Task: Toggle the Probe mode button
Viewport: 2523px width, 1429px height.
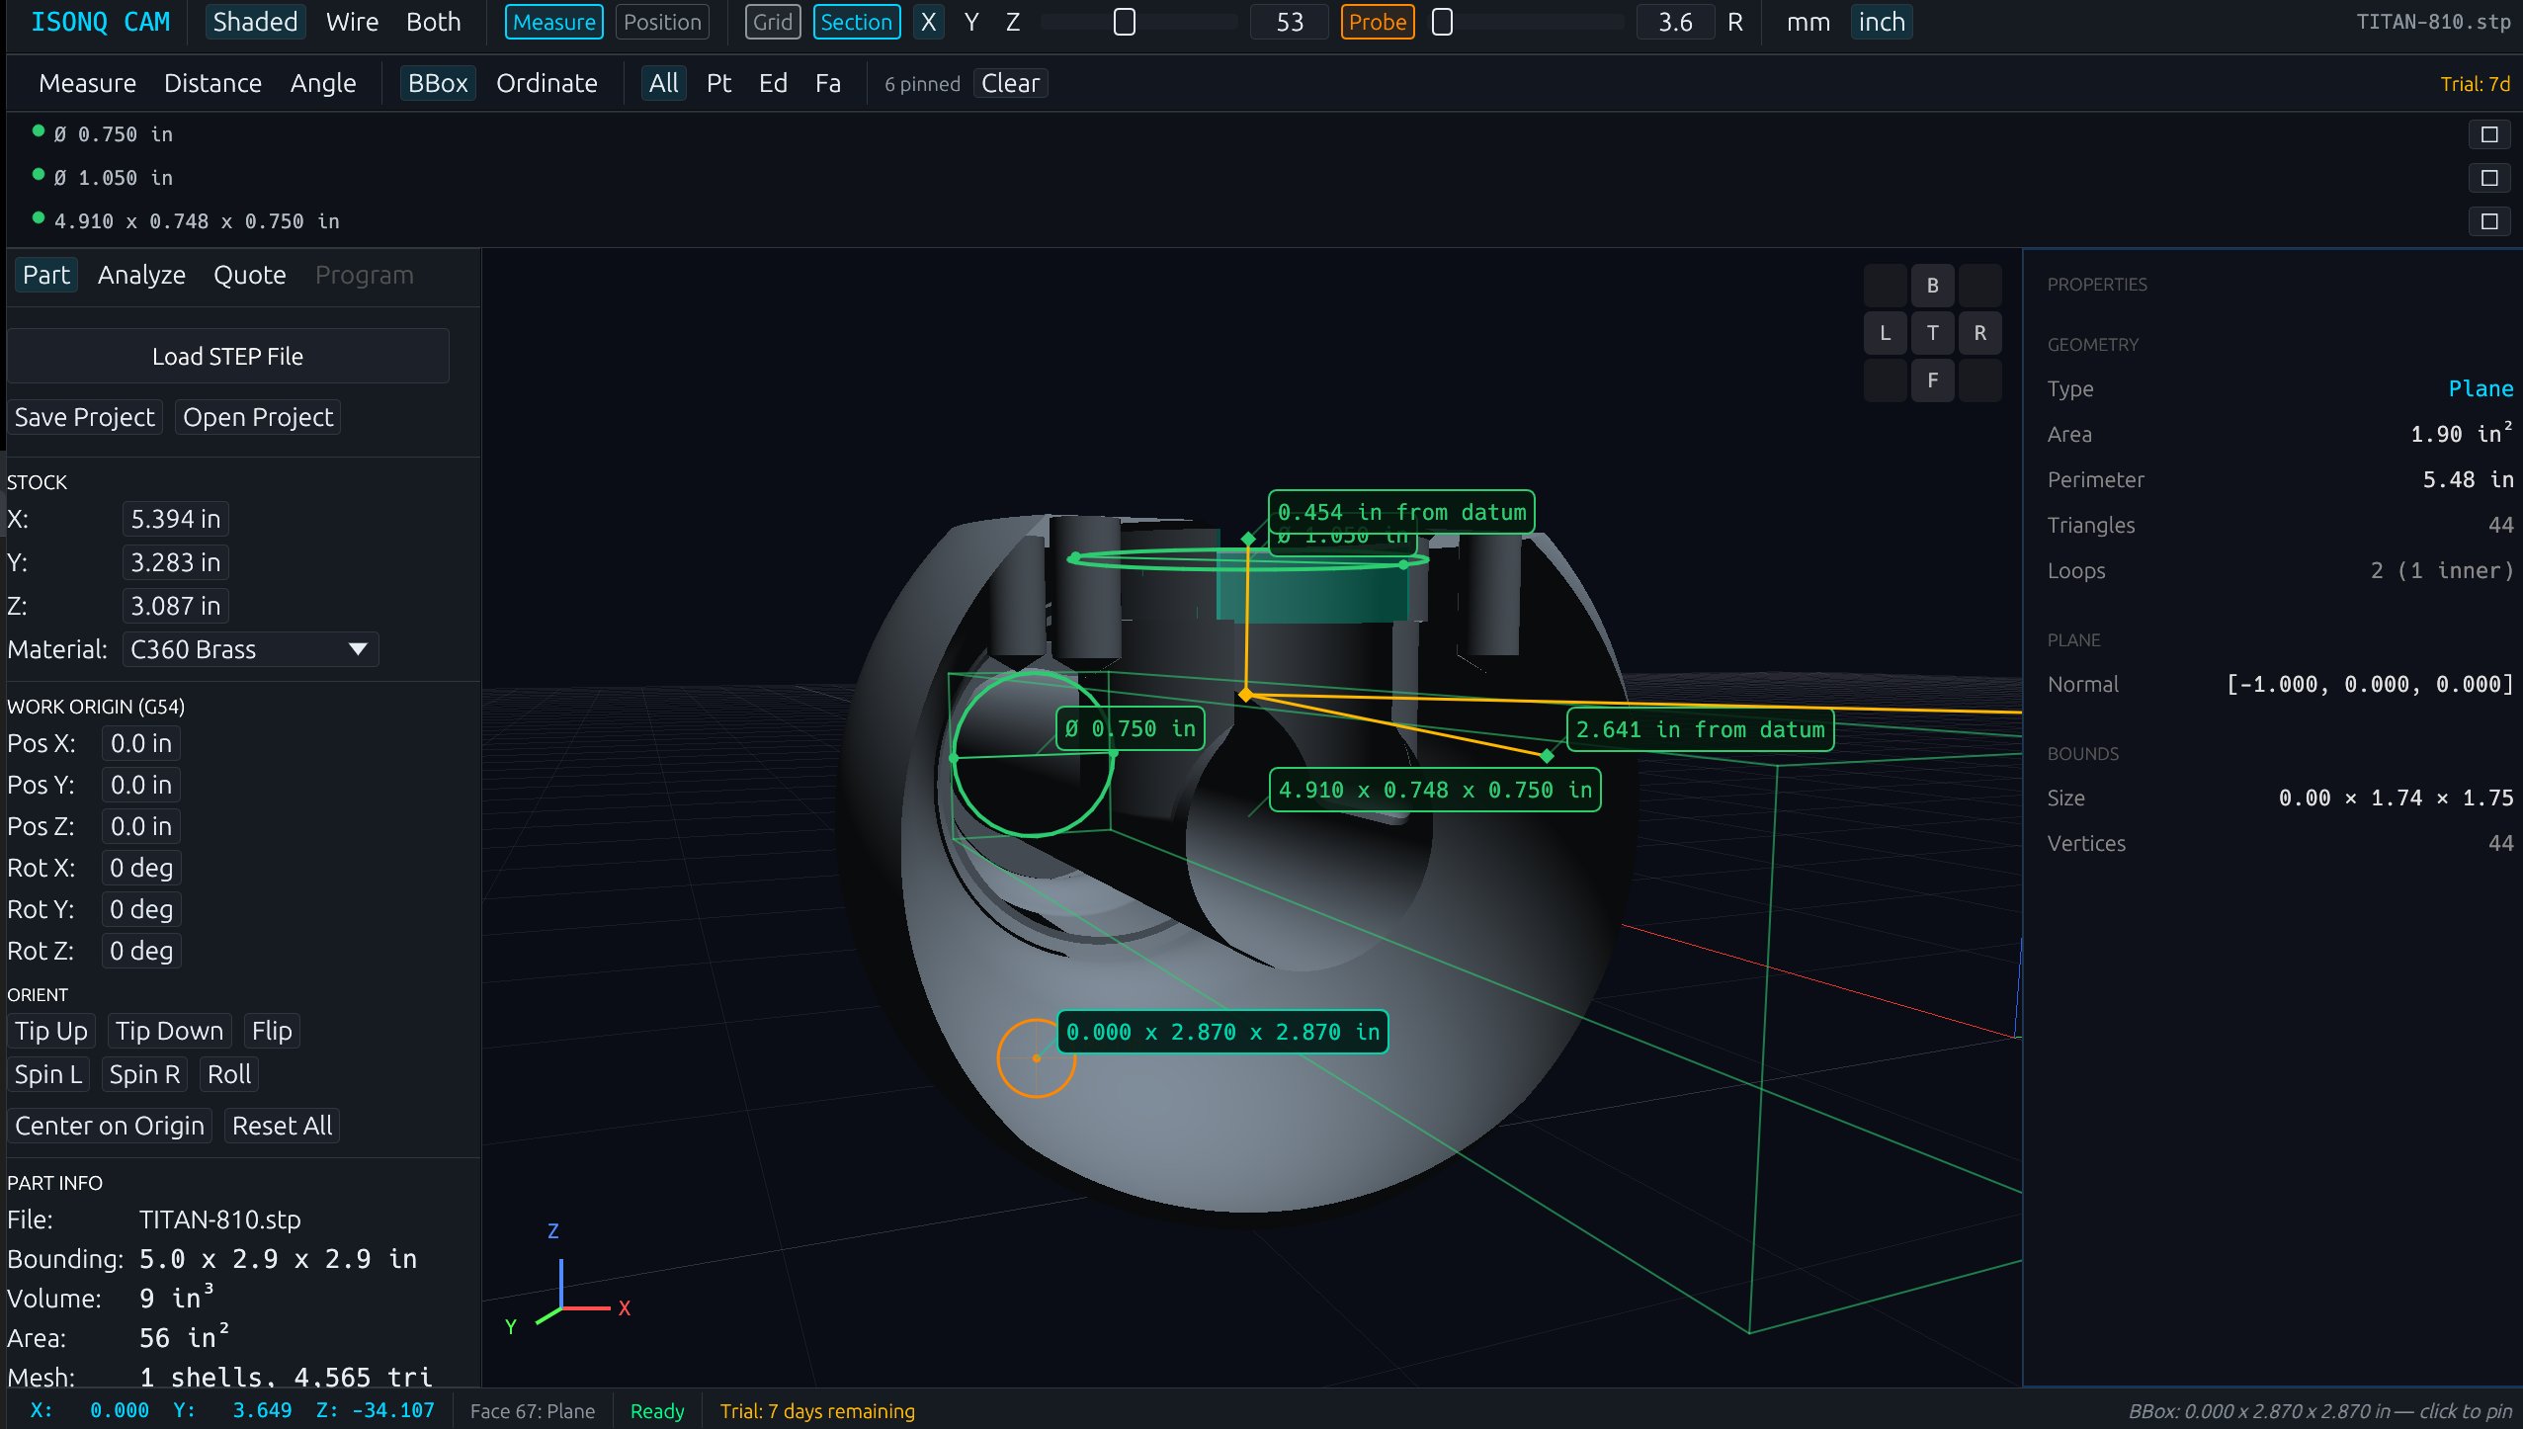Action: point(1377,22)
